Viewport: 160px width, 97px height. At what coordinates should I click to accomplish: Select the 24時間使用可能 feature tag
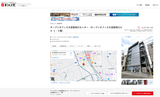pos(62,46)
